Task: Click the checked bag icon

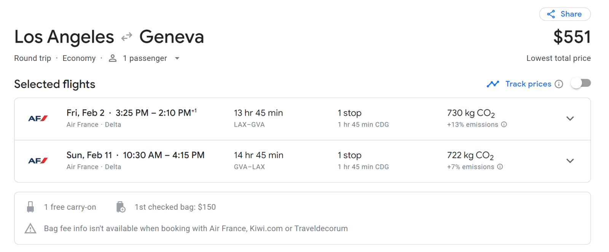Action: tap(121, 207)
